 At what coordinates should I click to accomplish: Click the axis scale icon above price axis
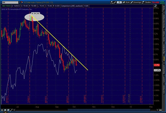point(156,6)
